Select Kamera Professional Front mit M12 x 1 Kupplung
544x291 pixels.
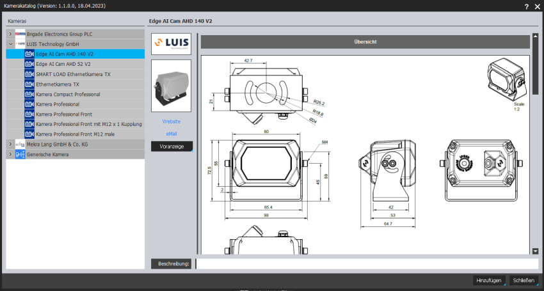76,124
